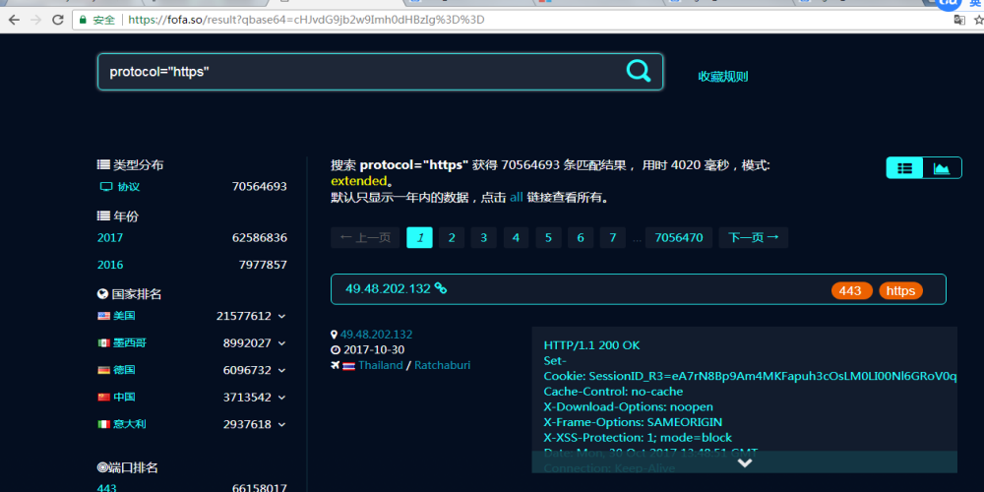Viewport: 984px width, 492px height.
Task: Click the 49.48.202.132 location IP link
Action: click(x=376, y=335)
